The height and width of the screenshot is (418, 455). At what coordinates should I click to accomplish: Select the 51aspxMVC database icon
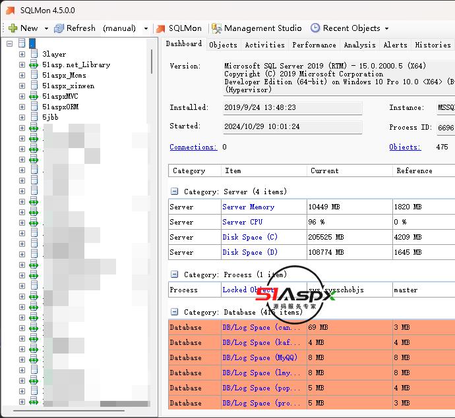[34, 96]
